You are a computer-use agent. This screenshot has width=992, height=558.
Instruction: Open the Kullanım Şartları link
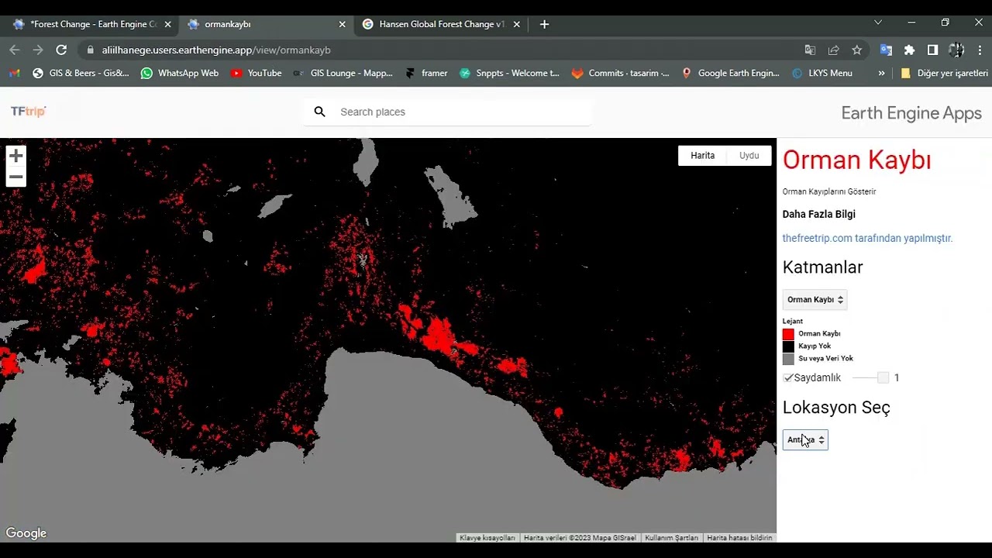[x=671, y=538]
